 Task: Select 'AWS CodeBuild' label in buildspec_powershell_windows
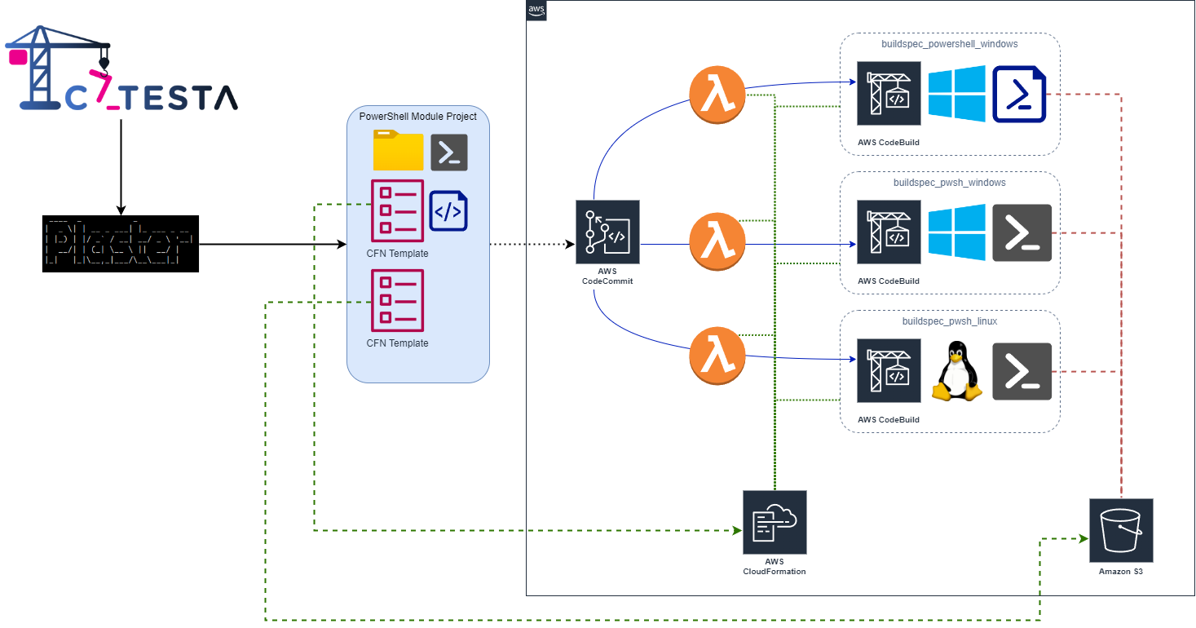click(x=889, y=142)
